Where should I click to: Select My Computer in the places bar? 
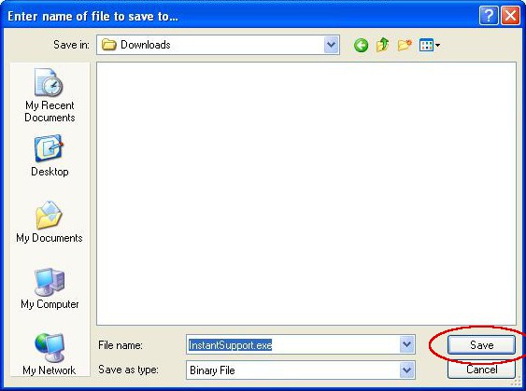(50, 288)
